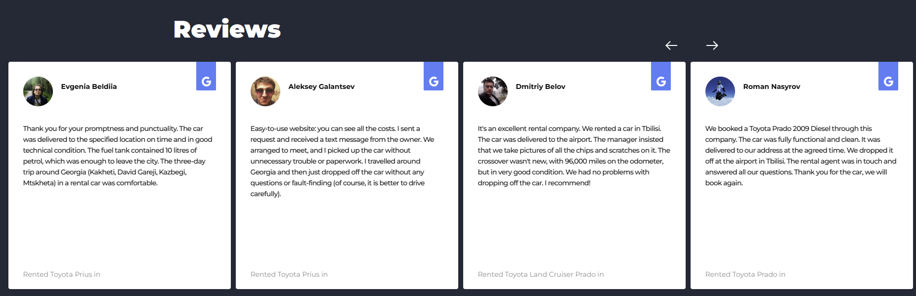Click the reviewer name Evgenia Beldiia

point(89,86)
